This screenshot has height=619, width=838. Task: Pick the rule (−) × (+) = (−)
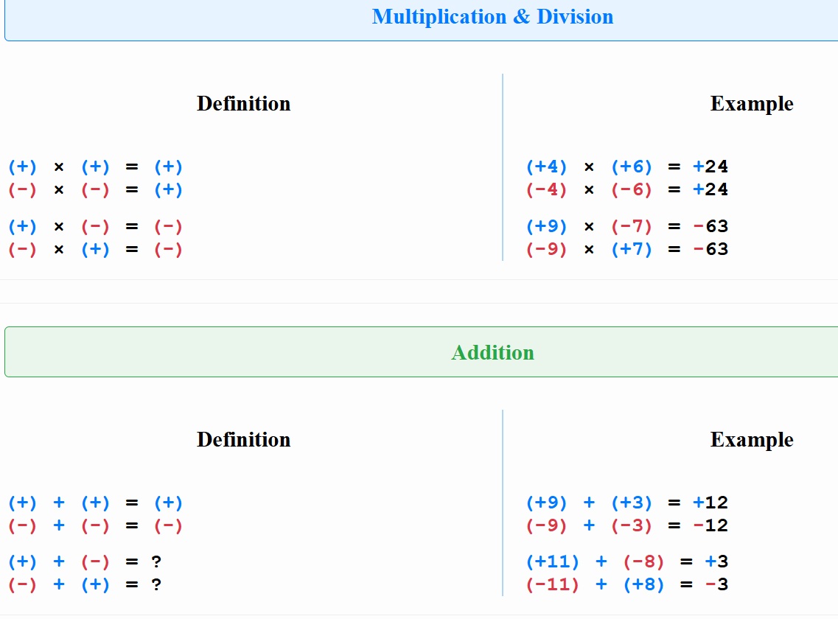(x=95, y=250)
